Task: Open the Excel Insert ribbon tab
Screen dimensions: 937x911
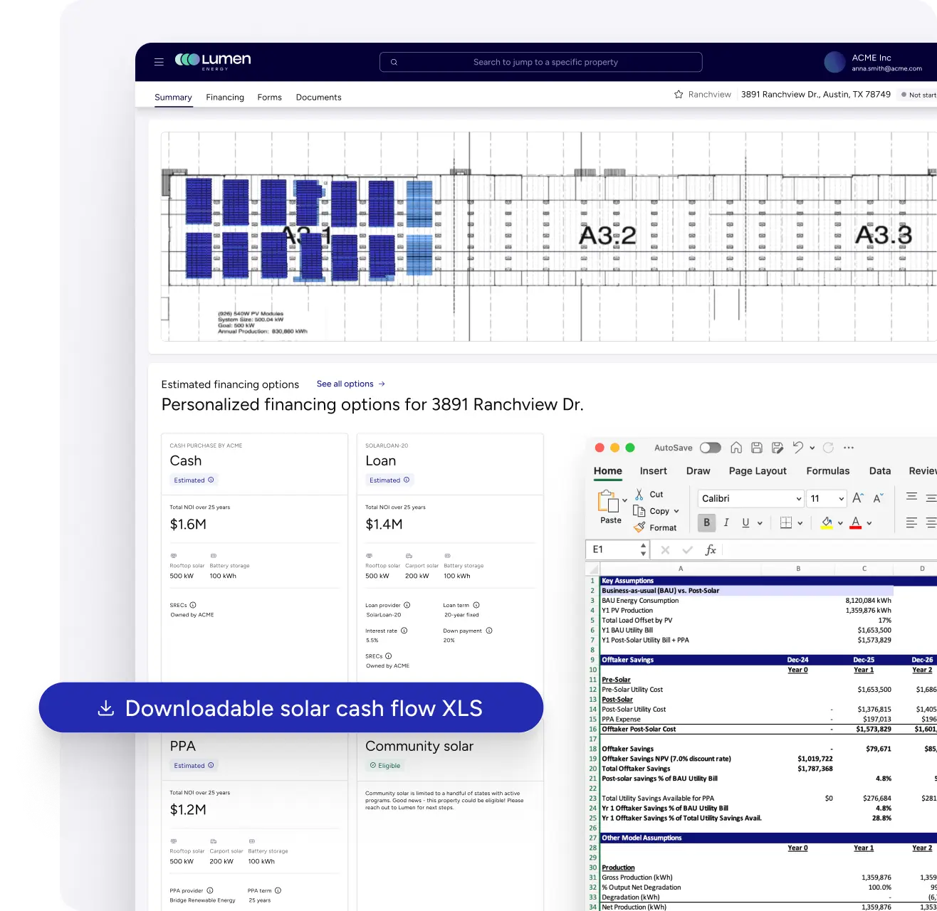Action: tap(653, 470)
